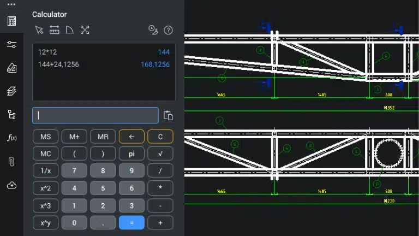Open the Attachments paperclip panel icon
Image resolution: width=419 pixels, height=236 pixels.
11,162
